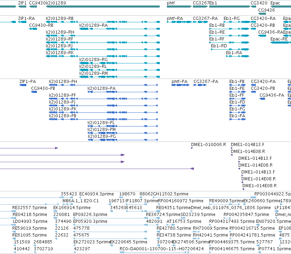Click the CG3420-PB protein label
291x254 pixels.
pyautogui.click(x=263, y=88)
